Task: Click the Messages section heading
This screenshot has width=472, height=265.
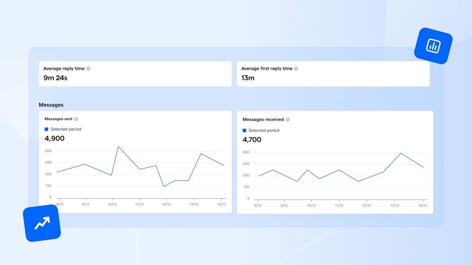Action: pos(51,105)
